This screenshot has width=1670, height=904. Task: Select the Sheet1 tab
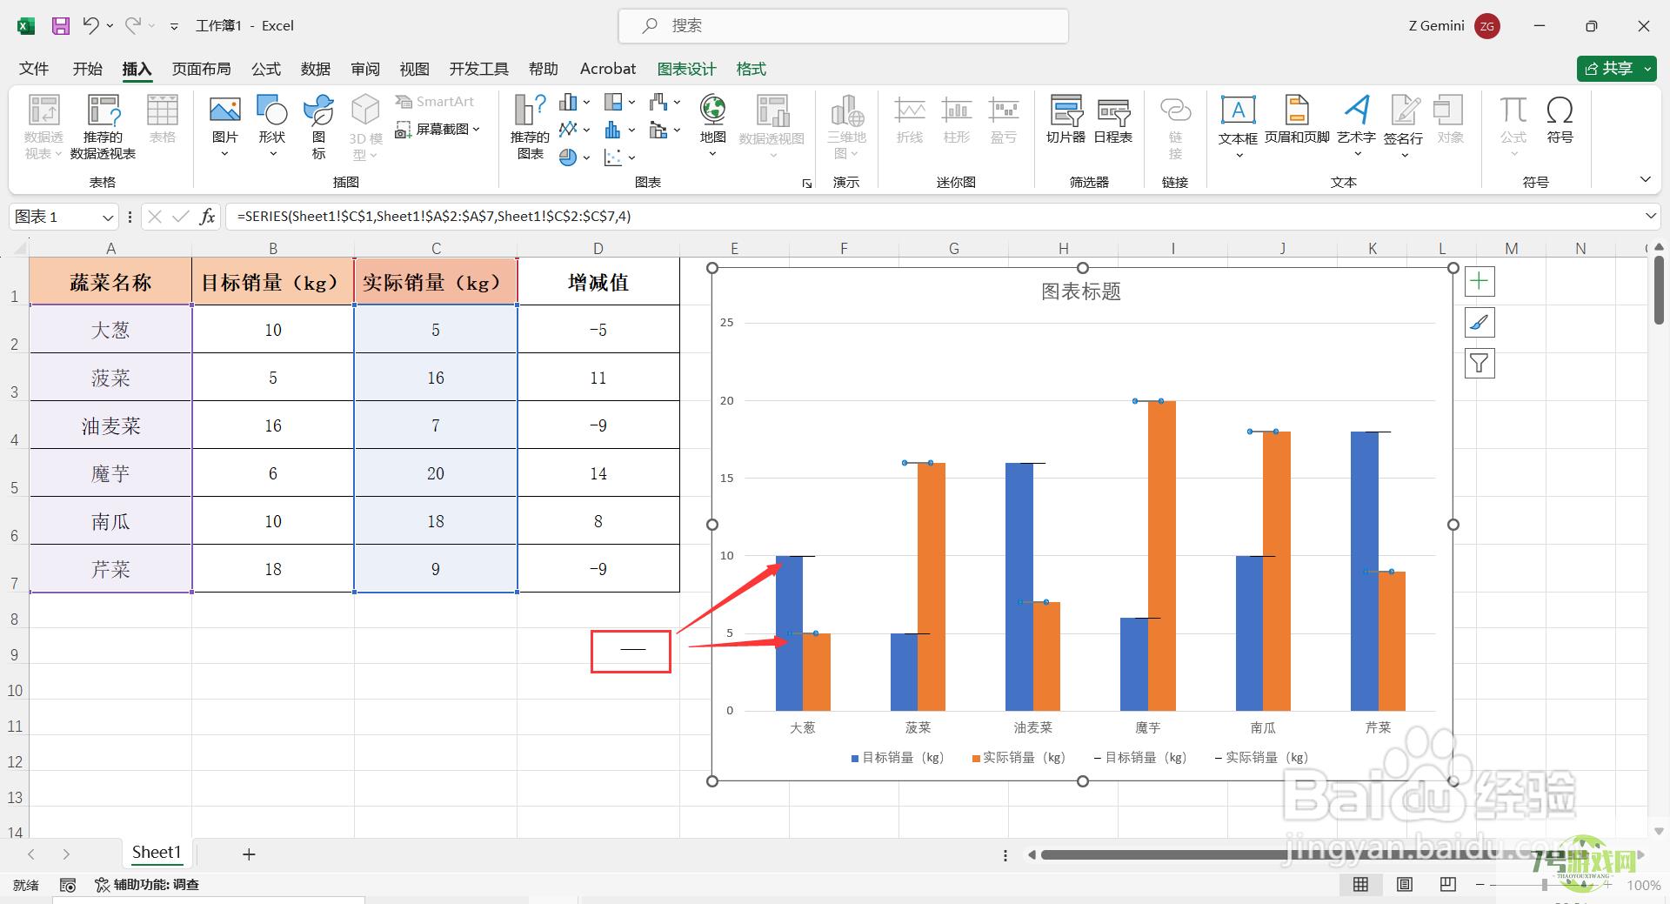click(x=157, y=853)
